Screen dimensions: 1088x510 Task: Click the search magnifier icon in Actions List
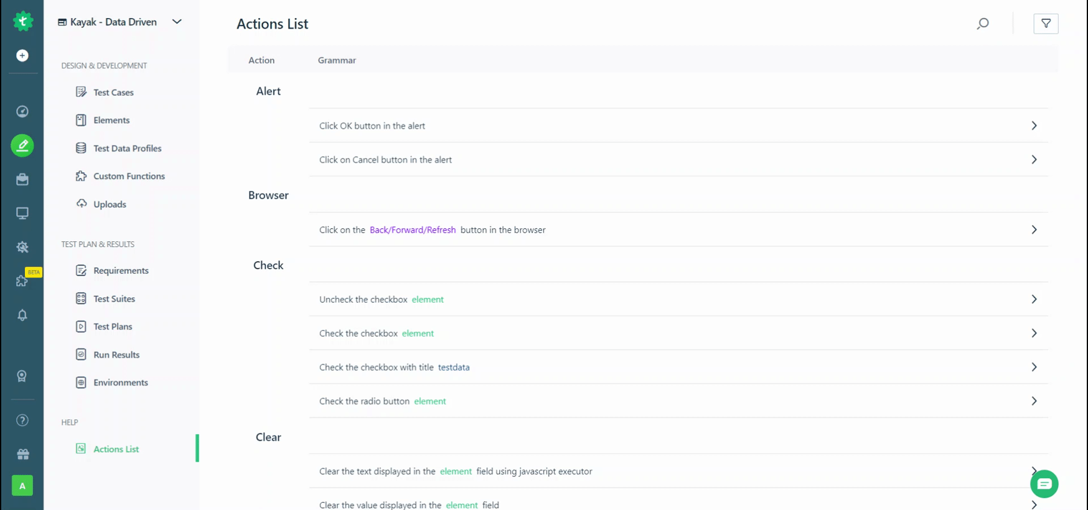pyautogui.click(x=983, y=24)
